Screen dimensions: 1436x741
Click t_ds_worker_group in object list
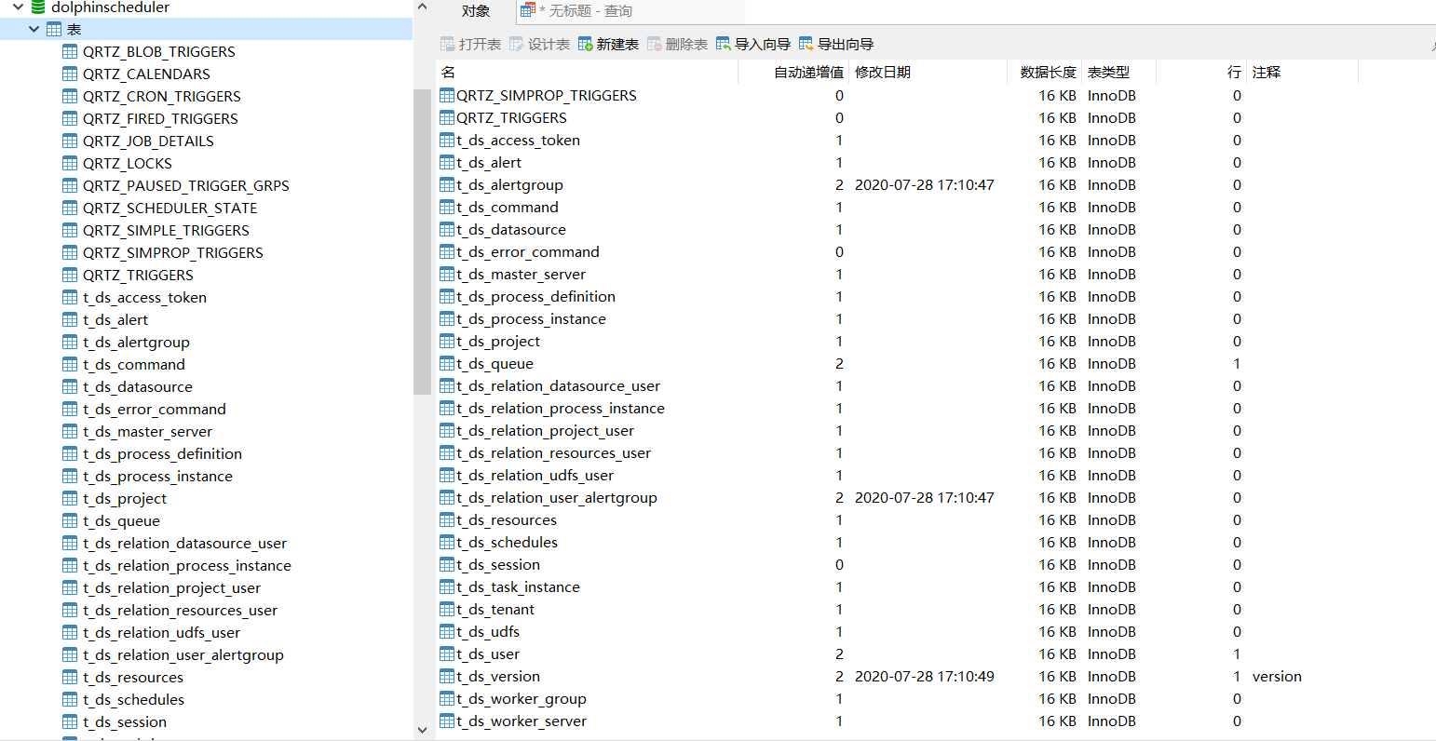coord(522,698)
